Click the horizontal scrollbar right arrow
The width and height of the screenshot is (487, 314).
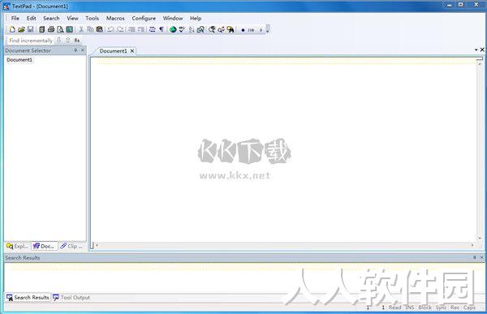472,245
